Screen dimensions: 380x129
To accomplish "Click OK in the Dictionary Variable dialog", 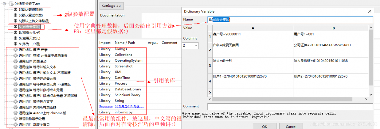I will [x=265, y=126].
